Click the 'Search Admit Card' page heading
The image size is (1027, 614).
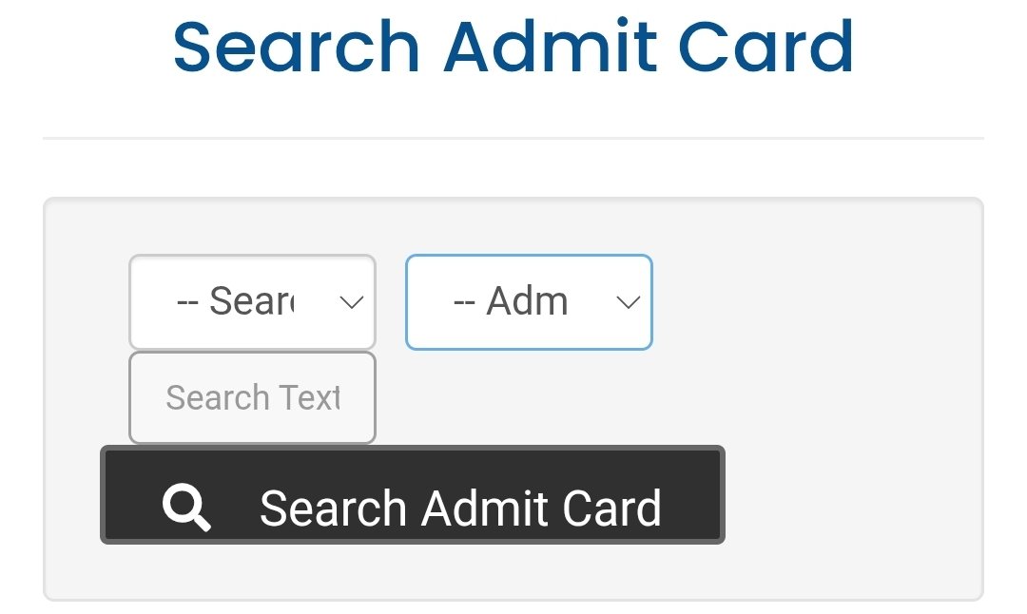pos(513,47)
